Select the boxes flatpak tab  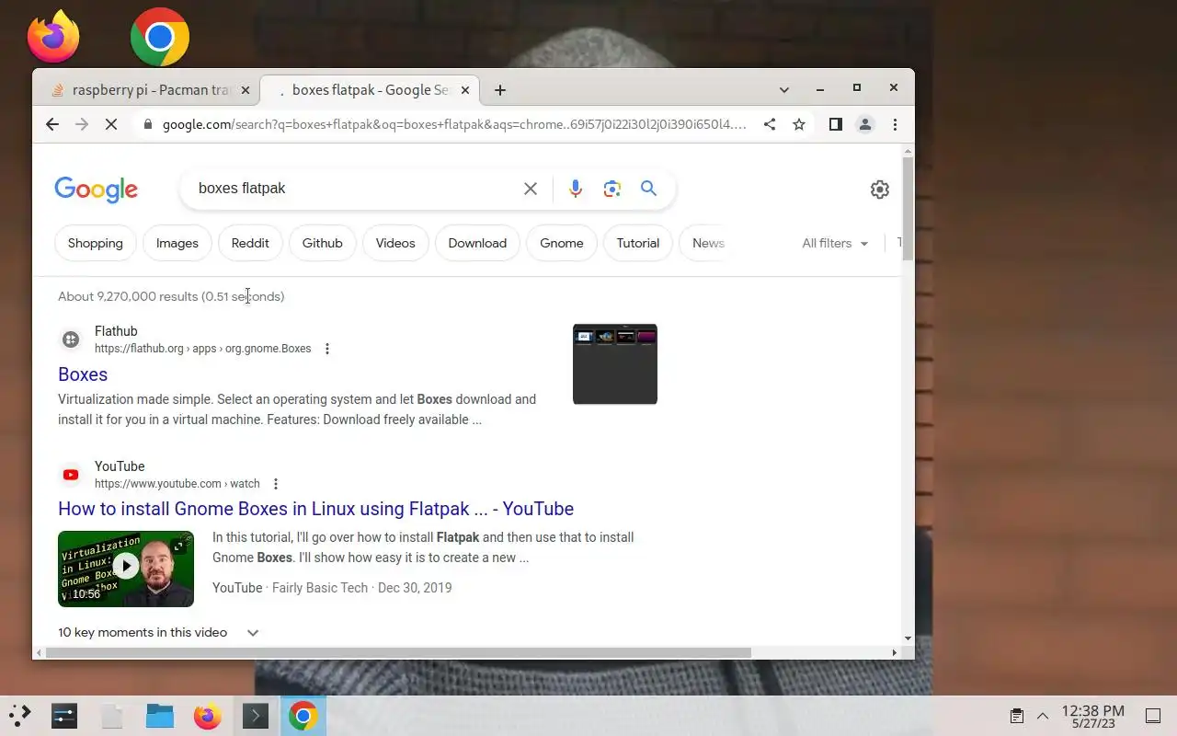(x=370, y=90)
